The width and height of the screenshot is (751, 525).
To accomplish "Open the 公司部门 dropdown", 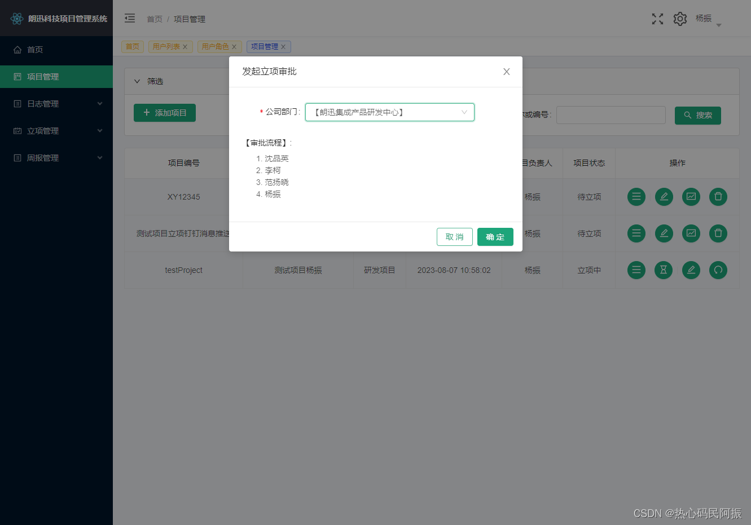I will [x=390, y=112].
